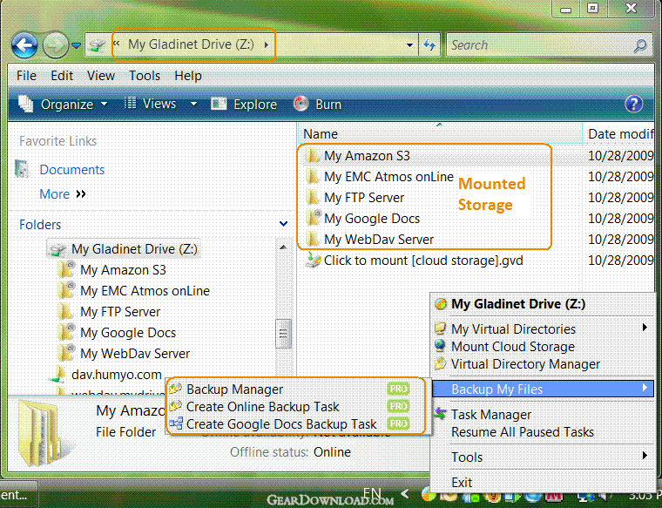Image resolution: width=662 pixels, height=508 pixels.
Task: Open recent pages dropdown next to Forward
Action: pos(76,45)
